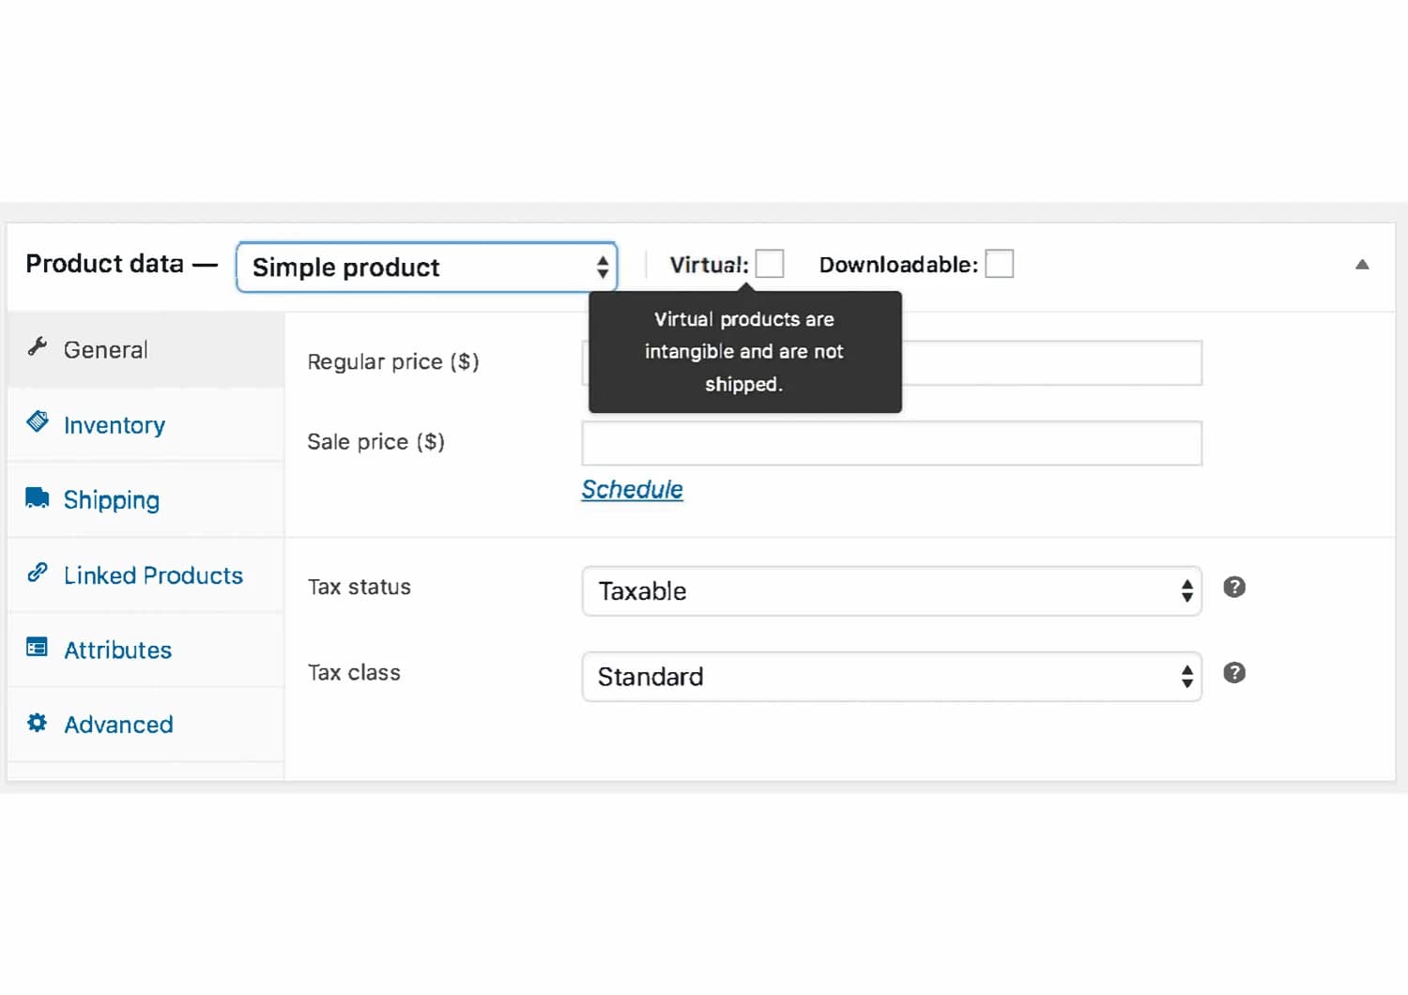Tick the Downloadable checkbox
The width and height of the screenshot is (1408, 995).
[x=999, y=265]
